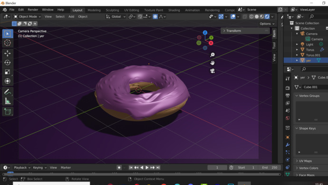Open Particle properties tab
The image size is (328, 185).
pos(288,152)
